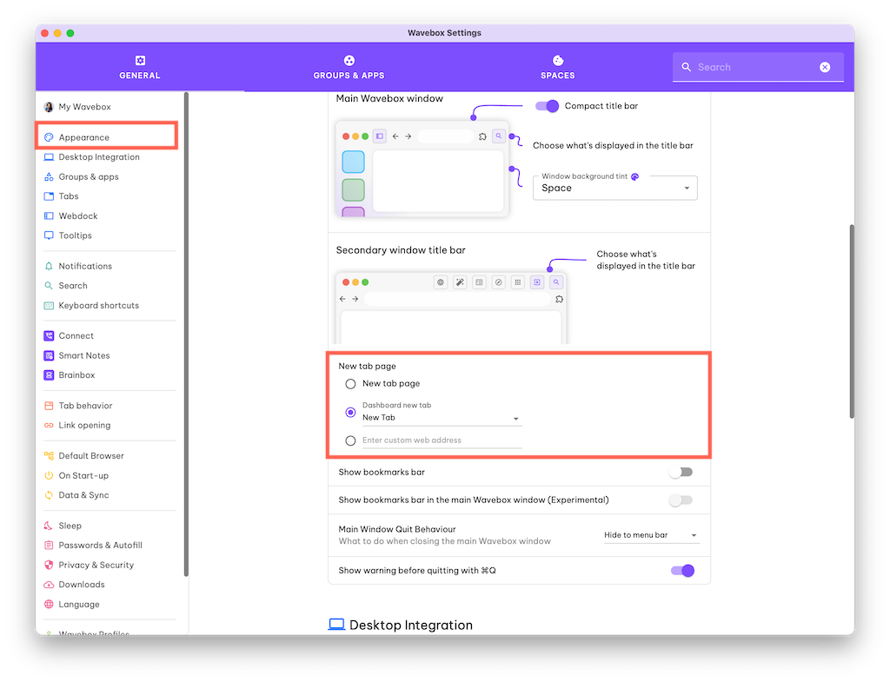
Task: Toggle Show warning before quitting switch
Action: pyautogui.click(x=682, y=571)
